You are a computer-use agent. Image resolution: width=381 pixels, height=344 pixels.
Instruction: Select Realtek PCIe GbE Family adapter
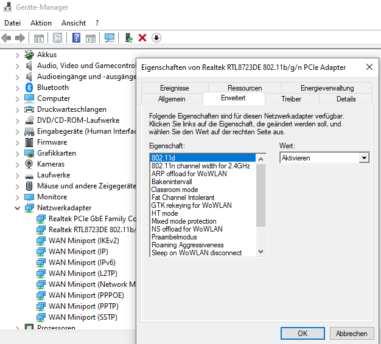93,219
